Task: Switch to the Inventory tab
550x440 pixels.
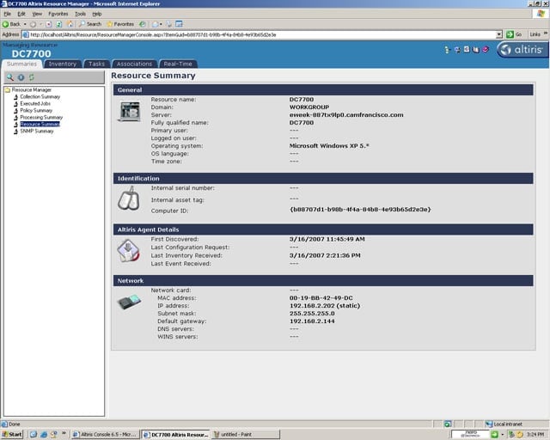Action: [x=63, y=64]
